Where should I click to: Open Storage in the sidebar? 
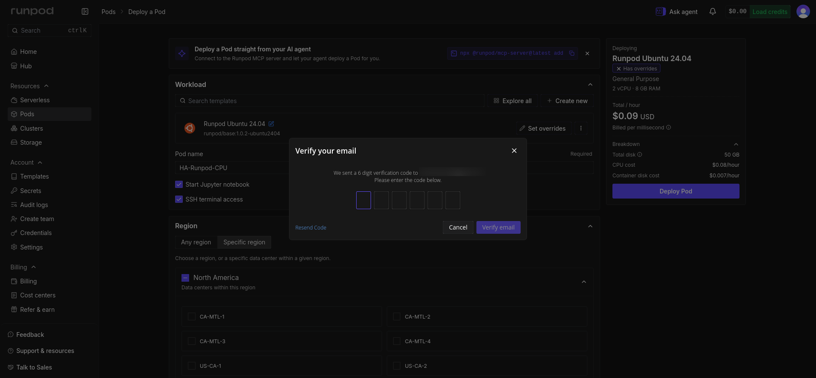point(49,143)
